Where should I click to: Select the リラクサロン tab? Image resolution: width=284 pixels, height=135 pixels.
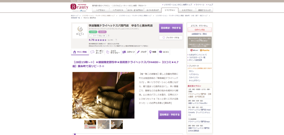pyautogui.click(x=170, y=10)
